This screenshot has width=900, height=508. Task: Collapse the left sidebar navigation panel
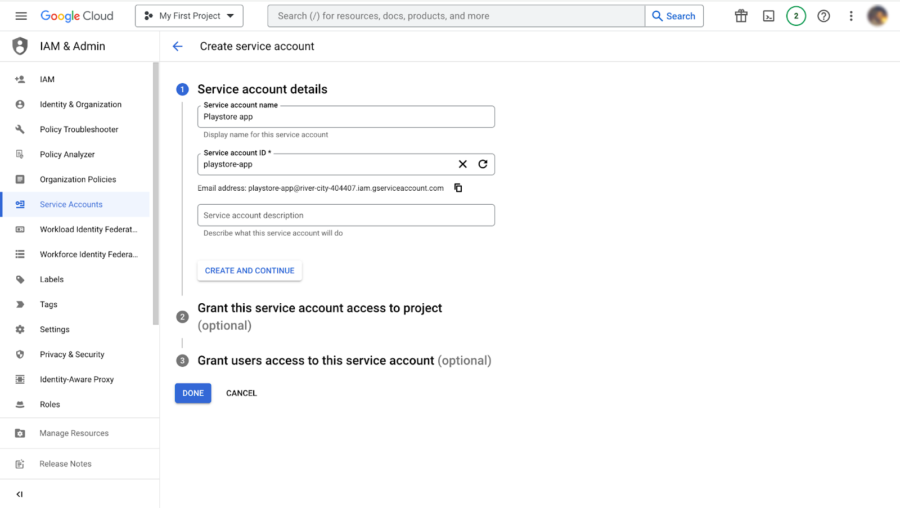[x=20, y=494]
